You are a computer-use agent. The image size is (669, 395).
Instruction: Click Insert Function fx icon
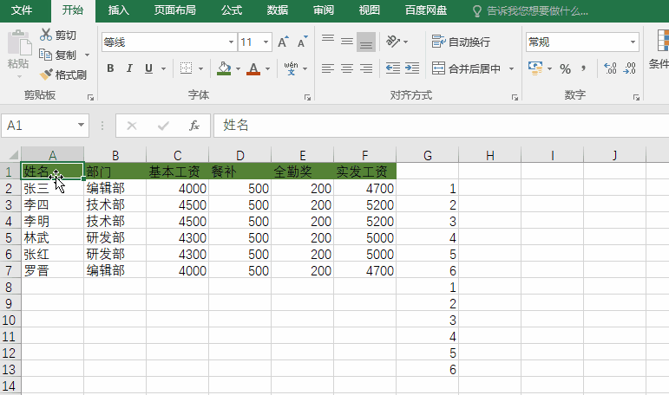[x=194, y=126]
